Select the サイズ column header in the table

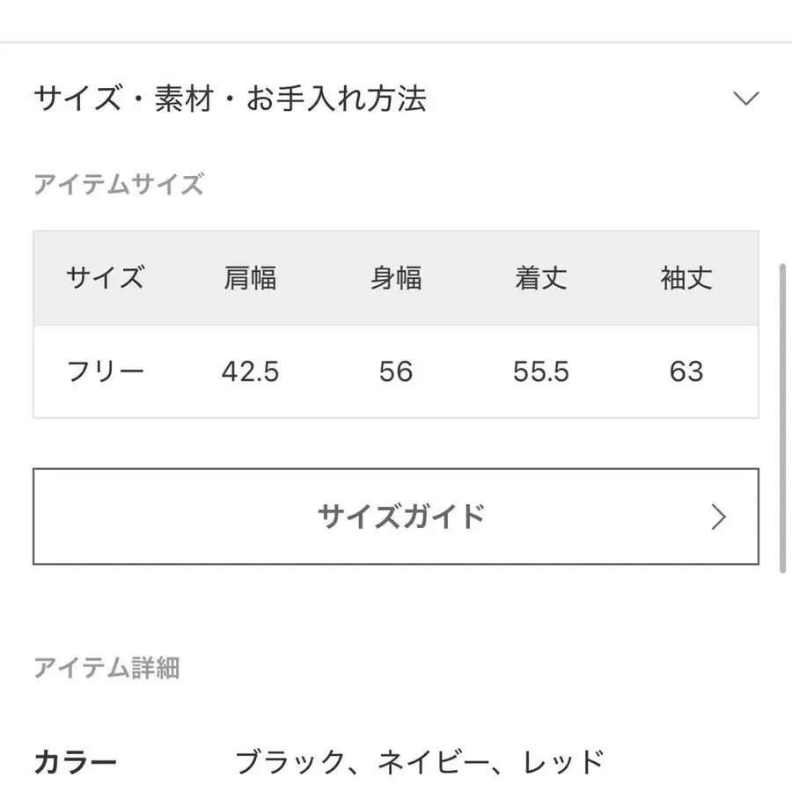tap(106, 278)
